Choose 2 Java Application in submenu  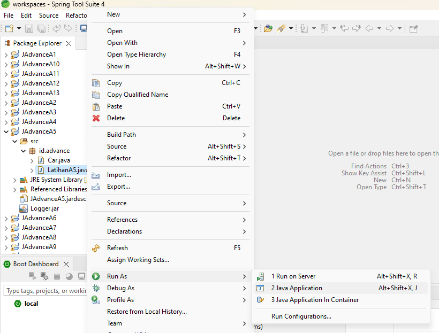coord(341,288)
